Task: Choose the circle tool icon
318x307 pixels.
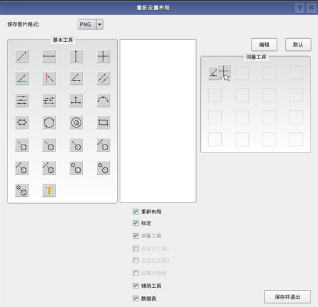Action: (49, 122)
